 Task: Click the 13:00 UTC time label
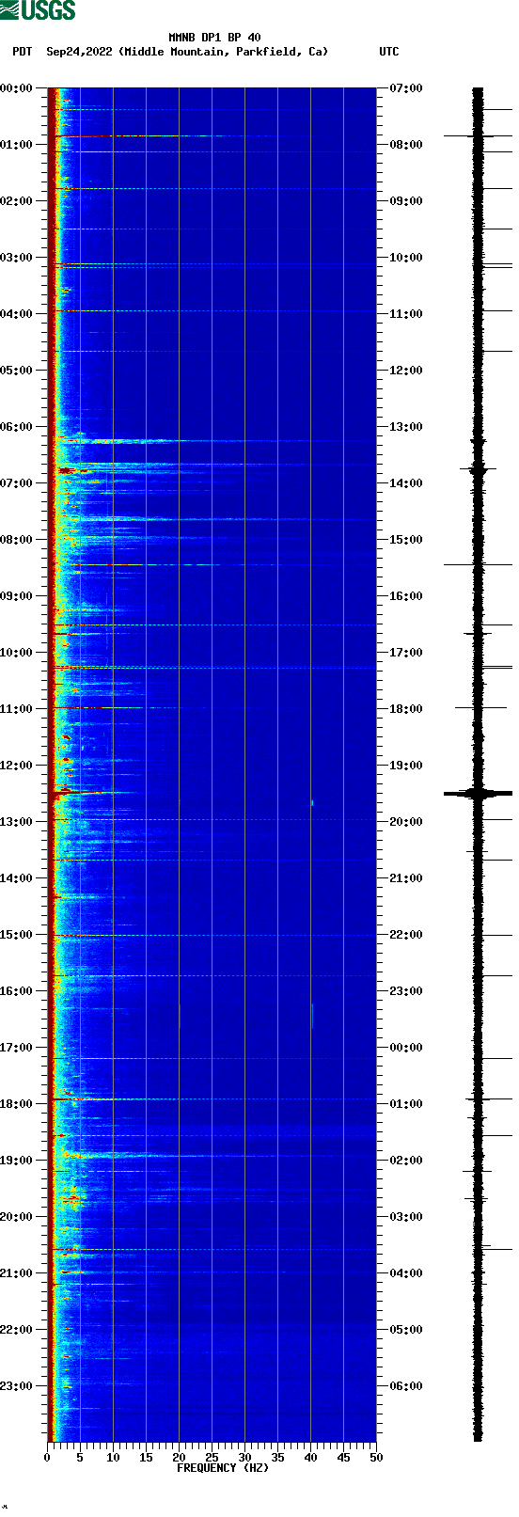pos(406,427)
